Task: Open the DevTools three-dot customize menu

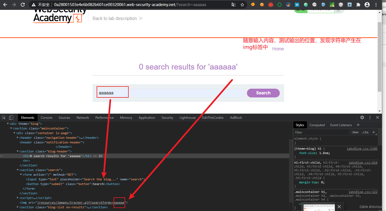Action: (370, 117)
